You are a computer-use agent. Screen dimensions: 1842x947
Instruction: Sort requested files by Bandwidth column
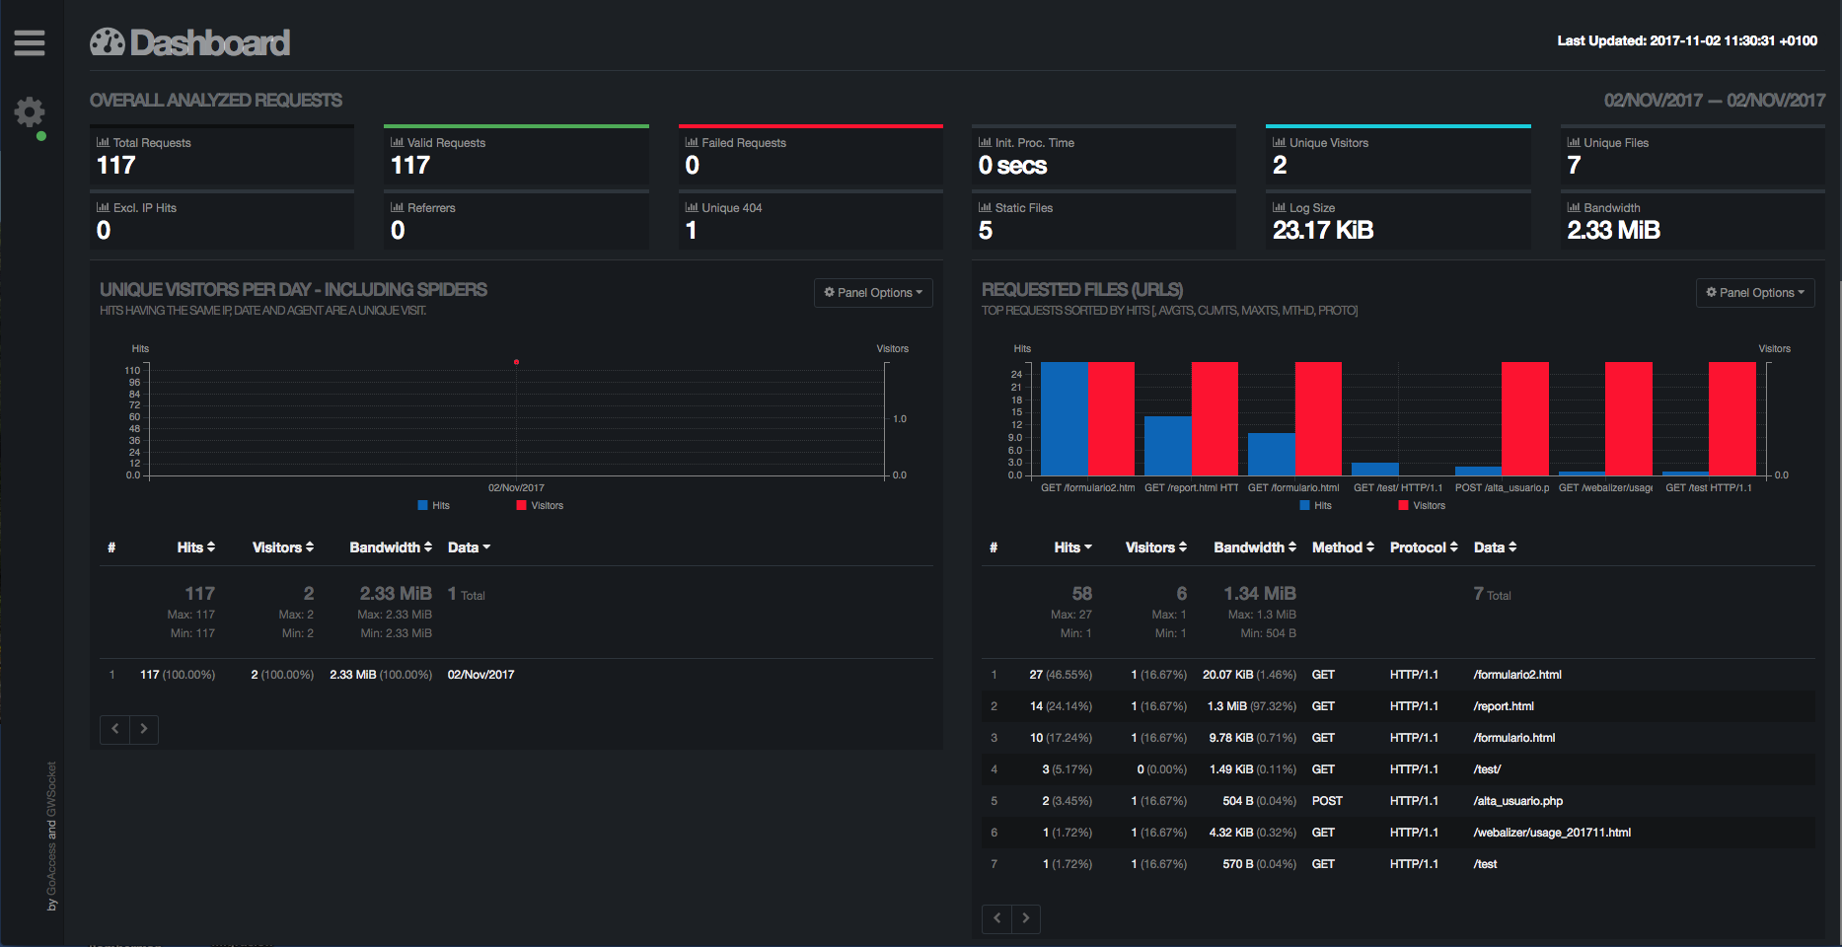tap(1255, 547)
